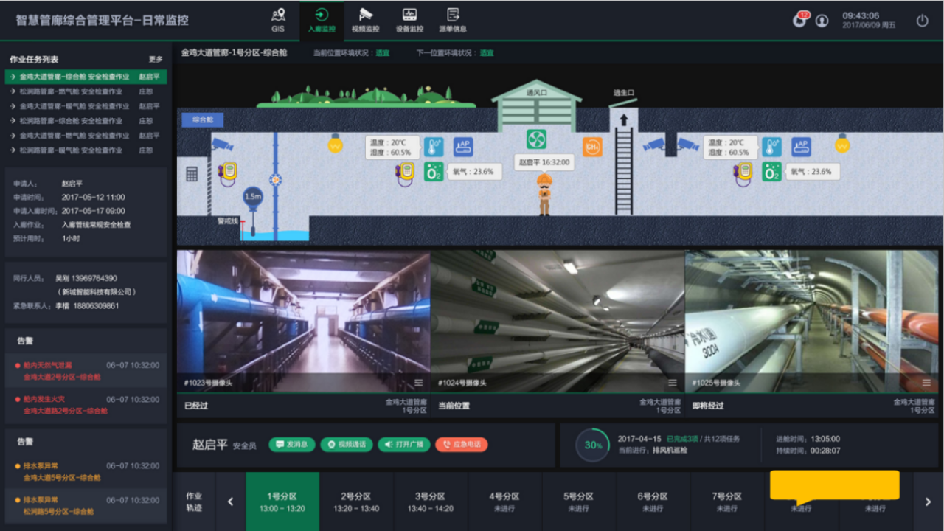Click 更多 in the task list header
Image resolution: width=944 pixels, height=531 pixels.
[156, 59]
